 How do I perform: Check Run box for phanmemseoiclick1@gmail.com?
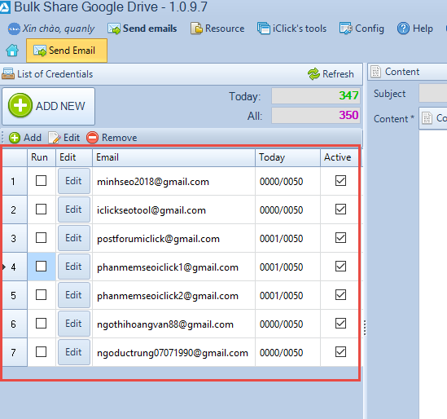41,267
